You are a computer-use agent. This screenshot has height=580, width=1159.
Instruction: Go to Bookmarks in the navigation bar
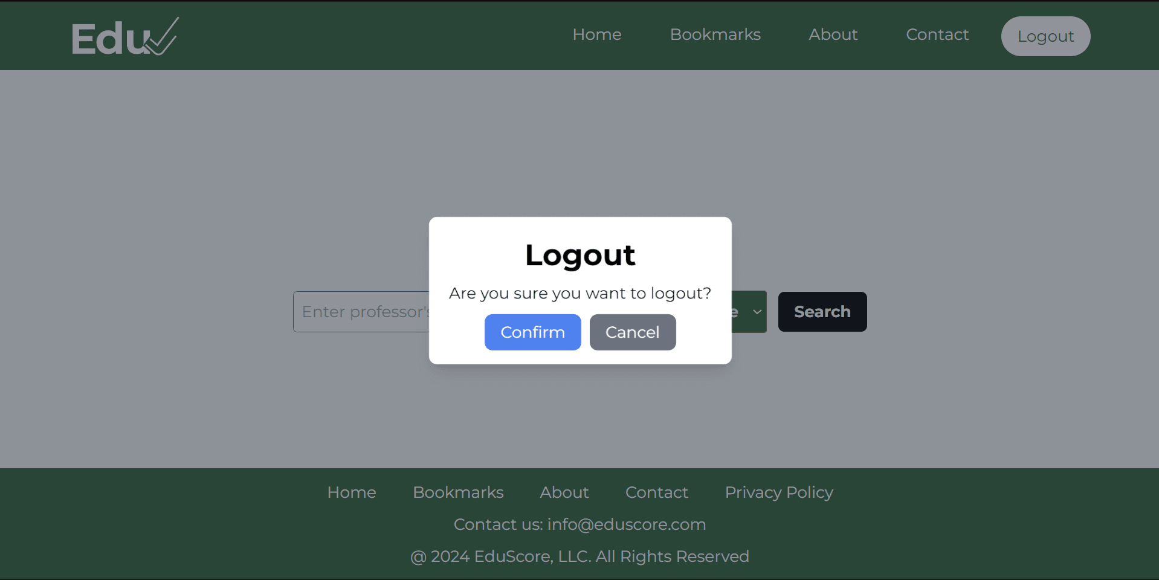click(715, 34)
